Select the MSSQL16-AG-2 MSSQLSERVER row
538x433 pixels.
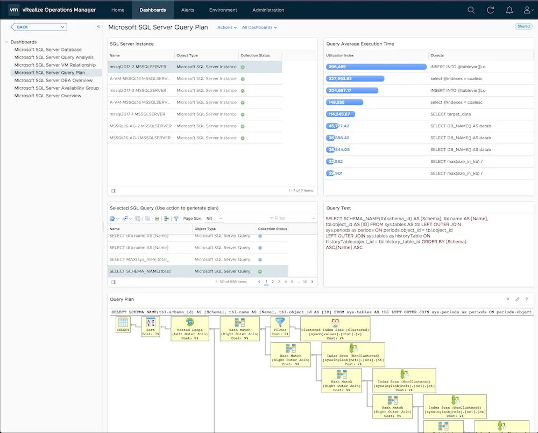pyautogui.click(x=195, y=126)
